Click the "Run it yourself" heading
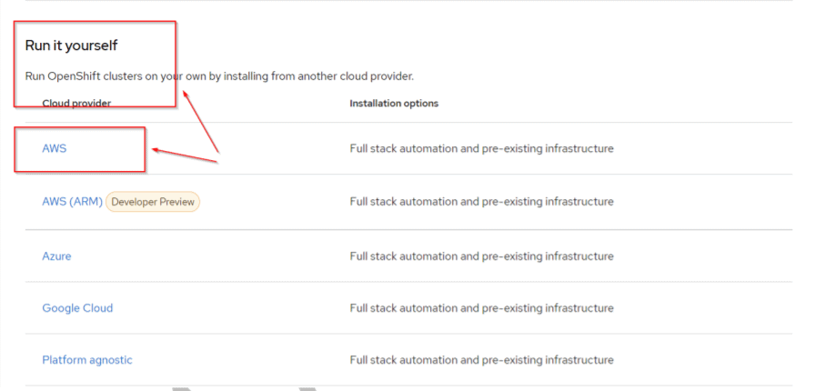The image size is (815, 391). tap(71, 45)
